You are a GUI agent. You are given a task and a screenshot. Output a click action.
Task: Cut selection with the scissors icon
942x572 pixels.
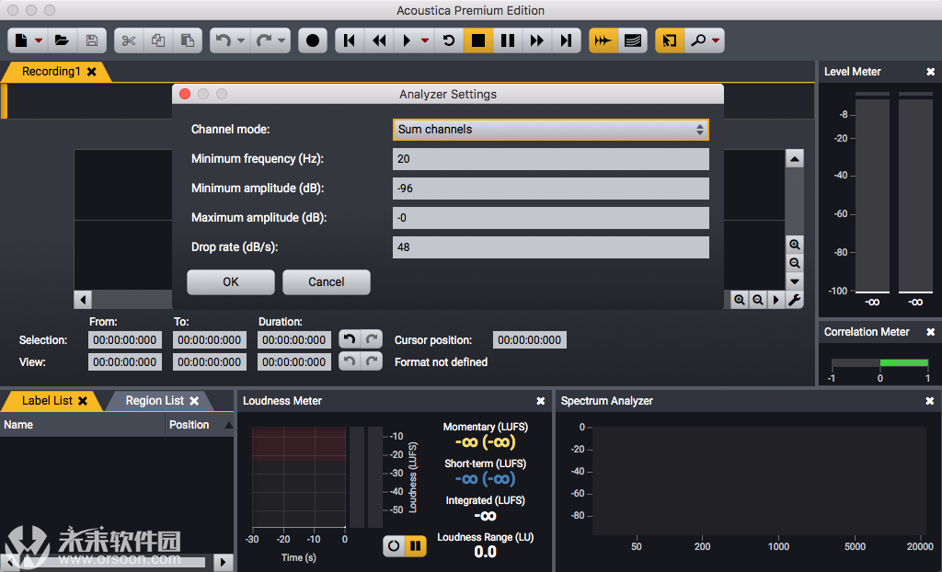point(129,40)
